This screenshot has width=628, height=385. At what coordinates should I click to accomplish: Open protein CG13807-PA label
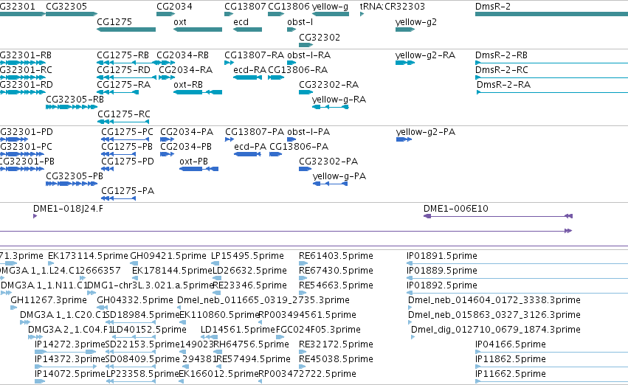click(x=255, y=132)
